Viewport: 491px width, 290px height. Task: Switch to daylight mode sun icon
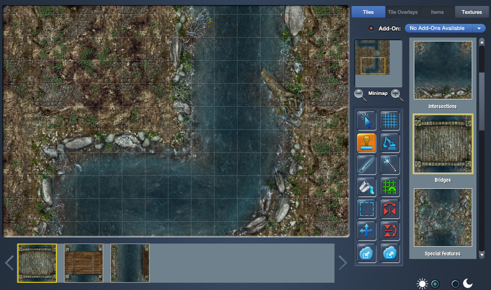422,284
